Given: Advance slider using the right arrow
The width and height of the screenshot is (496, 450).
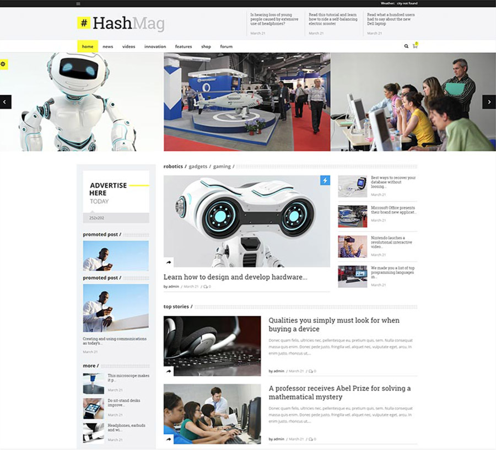Looking at the screenshot, I should coord(489,102).
